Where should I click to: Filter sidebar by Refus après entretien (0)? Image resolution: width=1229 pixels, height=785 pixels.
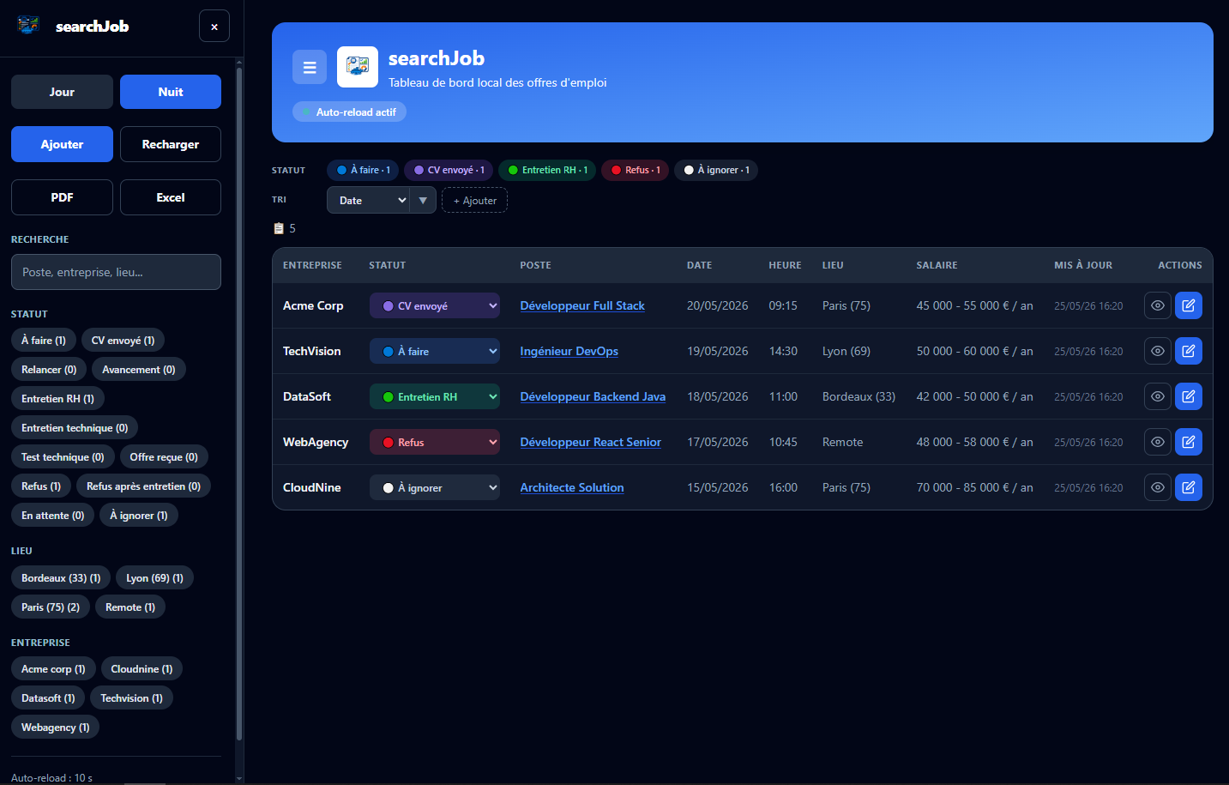143,486
